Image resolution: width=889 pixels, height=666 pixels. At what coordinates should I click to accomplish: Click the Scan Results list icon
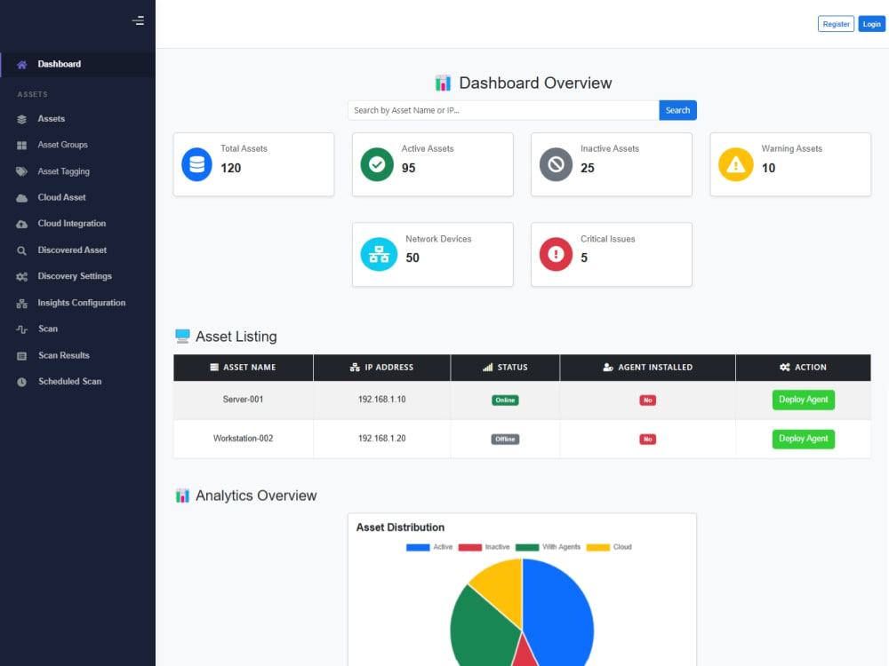coord(21,356)
